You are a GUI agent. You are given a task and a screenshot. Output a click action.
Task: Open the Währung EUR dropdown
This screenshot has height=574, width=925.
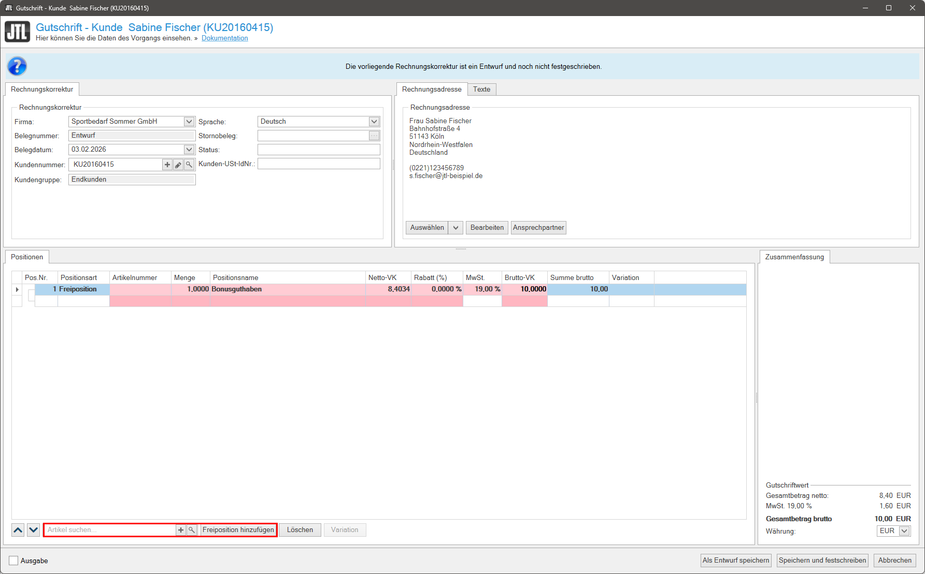point(904,531)
